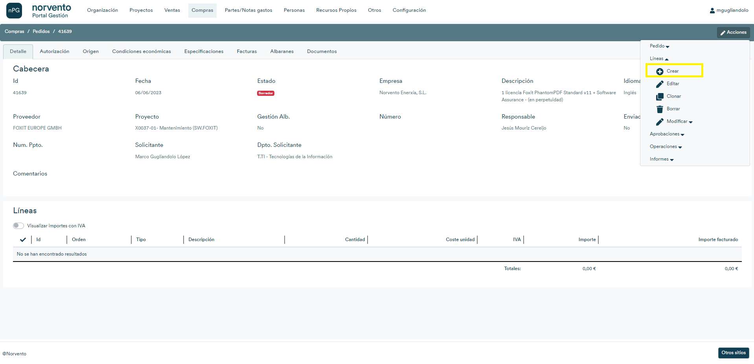Click the Importe column header
754x364 pixels.
(x=587, y=240)
